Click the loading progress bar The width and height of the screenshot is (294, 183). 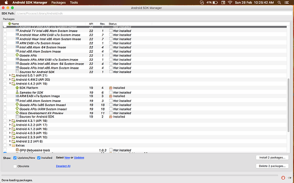click(140, 175)
